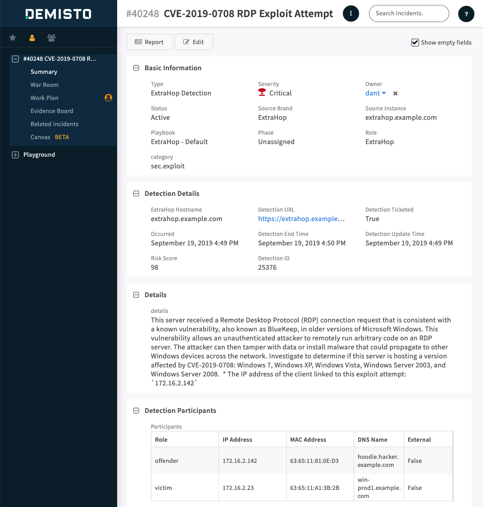Click MAC address 63:65:11:A1:3B:2B
The image size is (483, 507).
coord(315,488)
